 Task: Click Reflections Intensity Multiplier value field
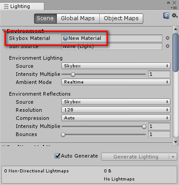(159, 126)
